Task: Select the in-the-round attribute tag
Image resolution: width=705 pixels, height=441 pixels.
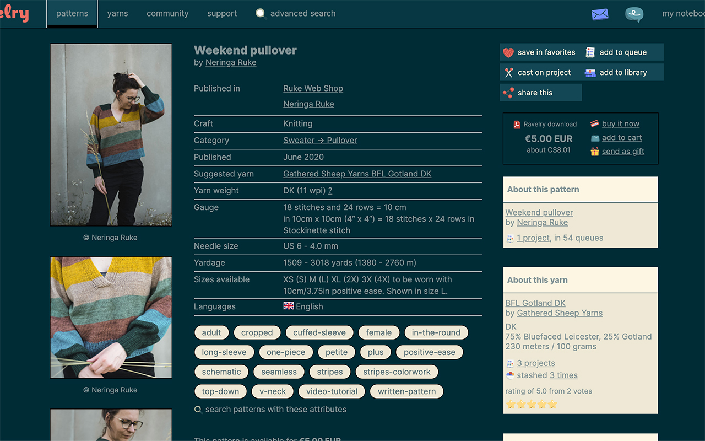Action: (x=436, y=332)
